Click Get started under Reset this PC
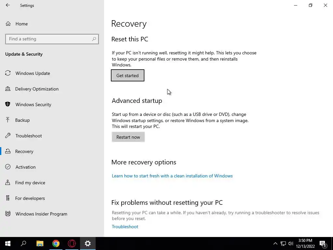The image size is (333, 250). click(x=127, y=76)
